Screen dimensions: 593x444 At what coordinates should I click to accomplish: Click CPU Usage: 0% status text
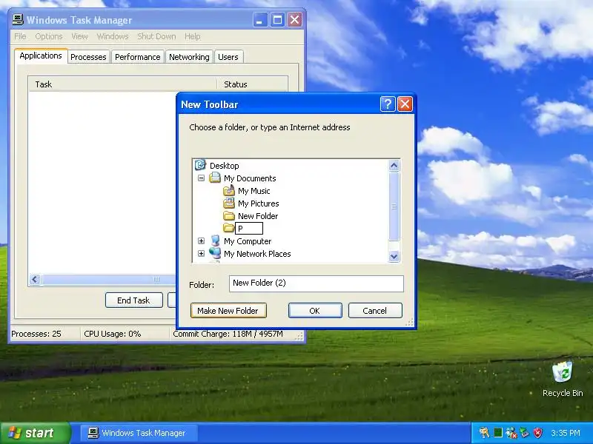113,334
